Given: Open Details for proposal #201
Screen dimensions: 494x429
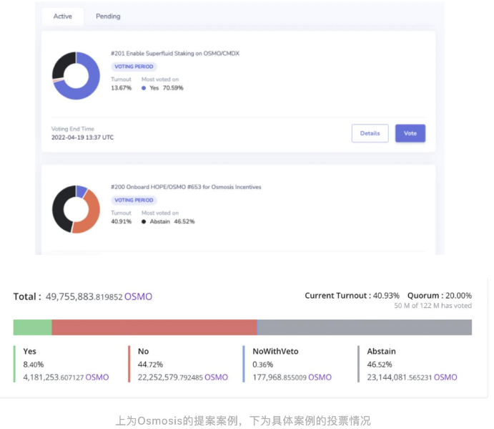Looking at the screenshot, I should [370, 133].
